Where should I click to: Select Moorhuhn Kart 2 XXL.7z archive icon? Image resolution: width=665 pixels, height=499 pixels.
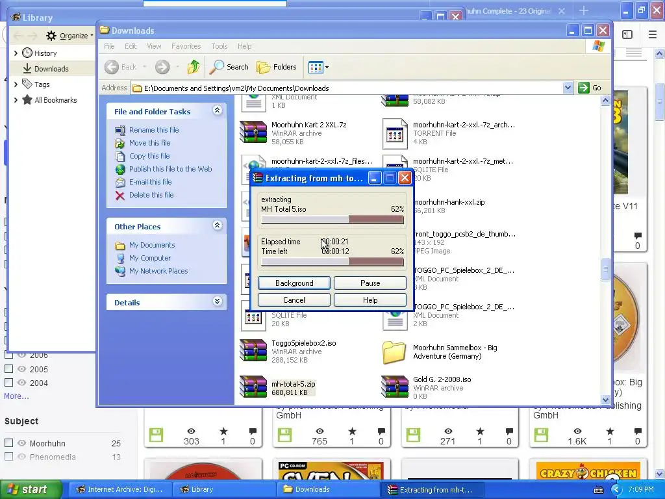[x=253, y=132]
